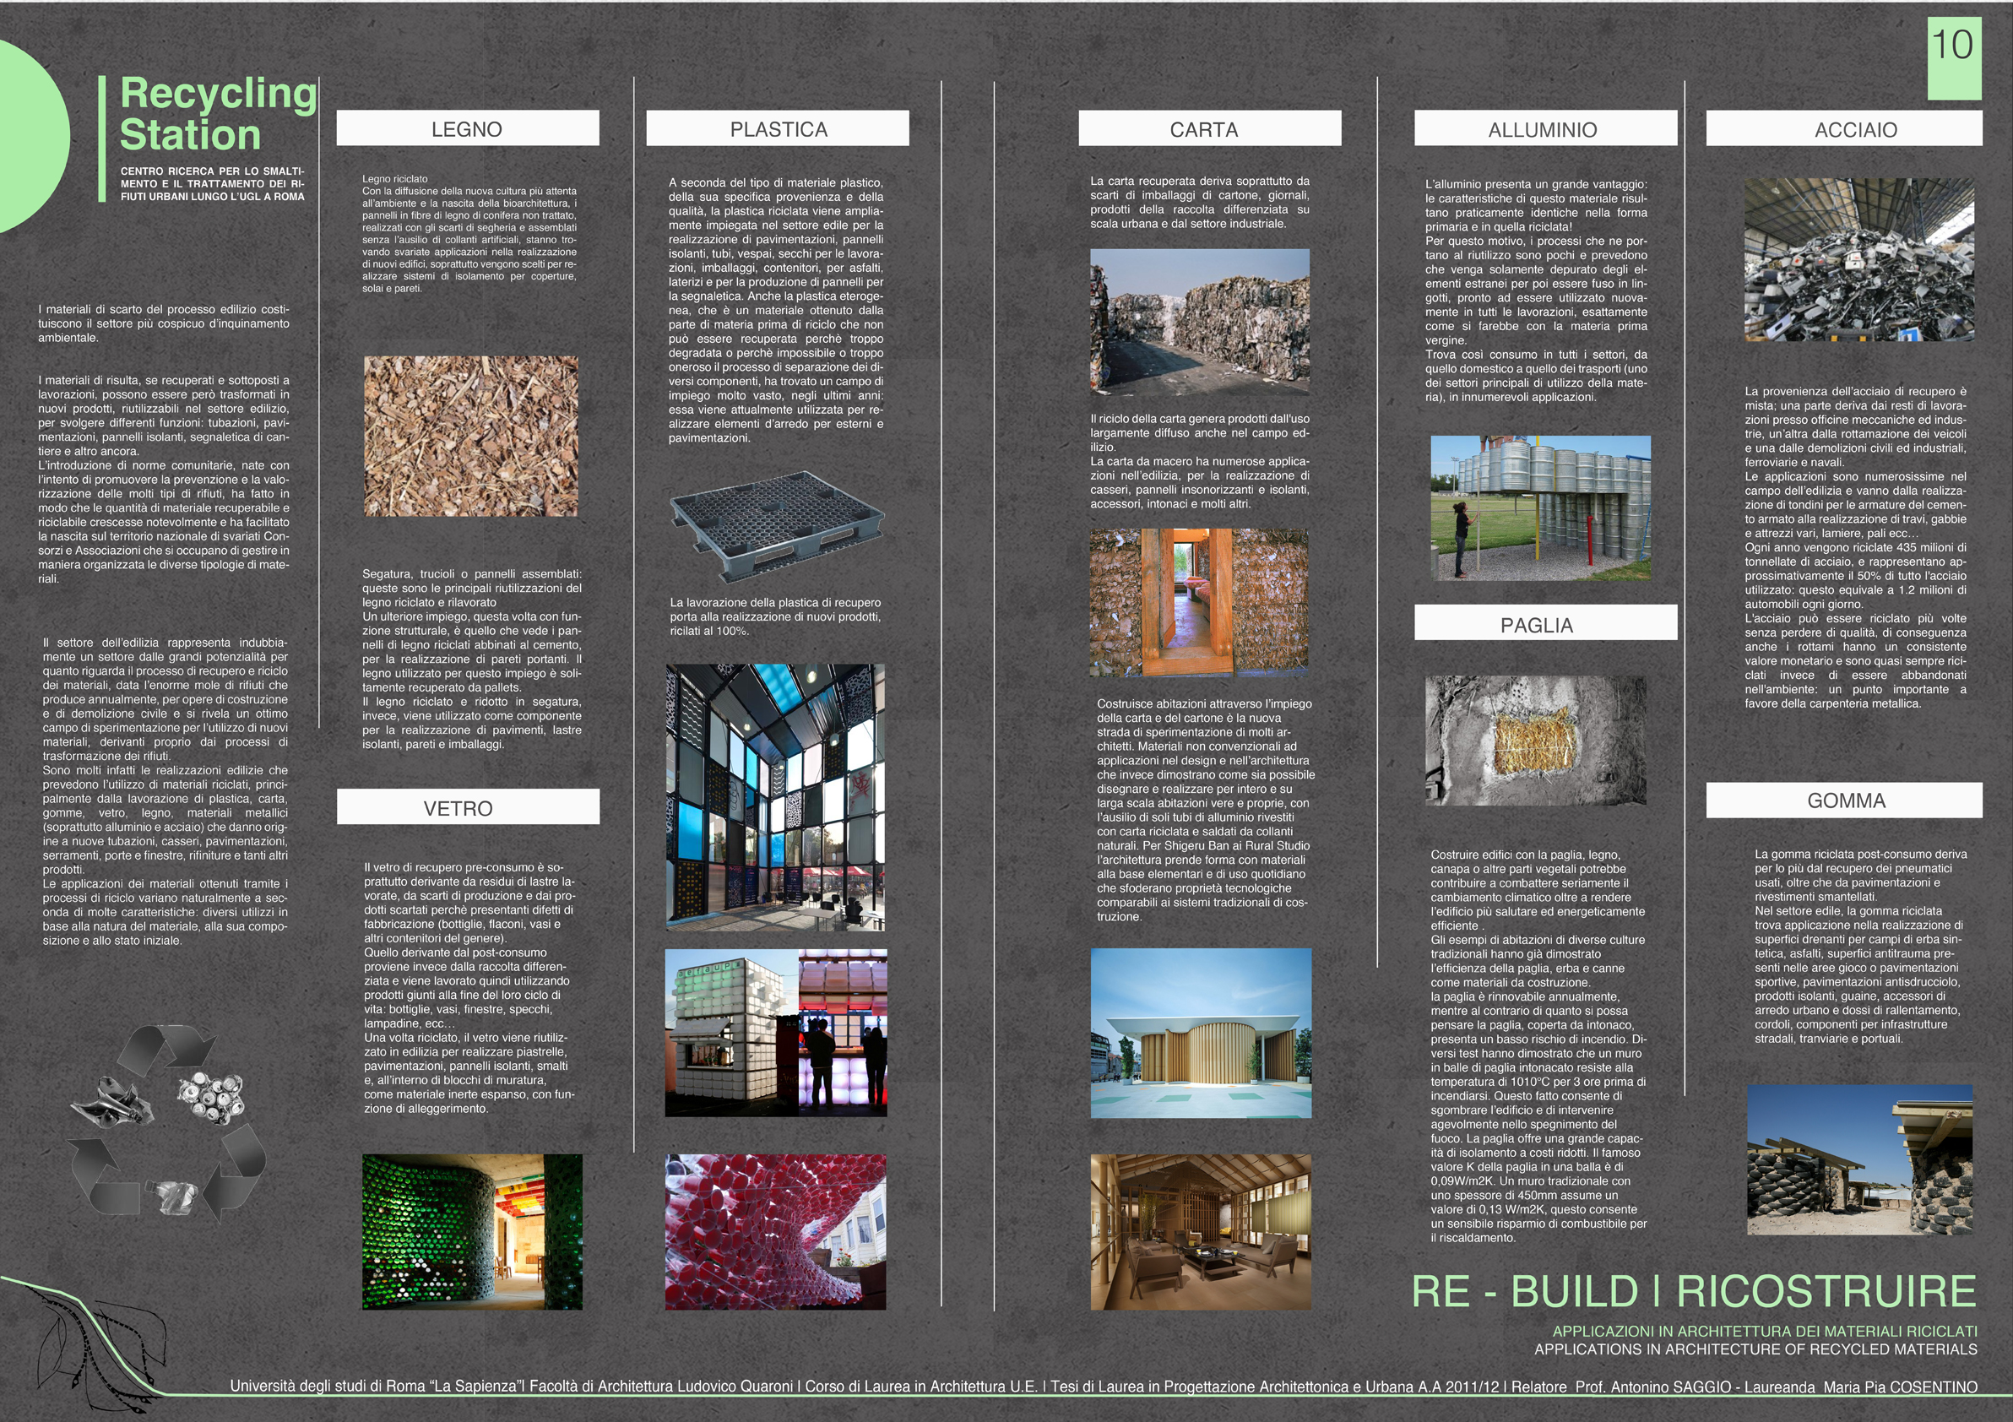Open the green glass bottle wall photo

click(x=472, y=1231)
